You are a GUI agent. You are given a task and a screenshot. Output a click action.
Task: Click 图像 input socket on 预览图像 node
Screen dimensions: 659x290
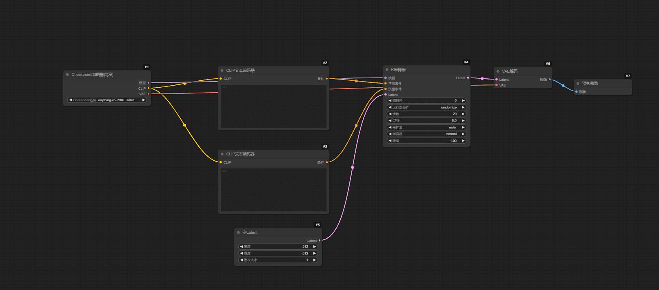tap(577, 92)
